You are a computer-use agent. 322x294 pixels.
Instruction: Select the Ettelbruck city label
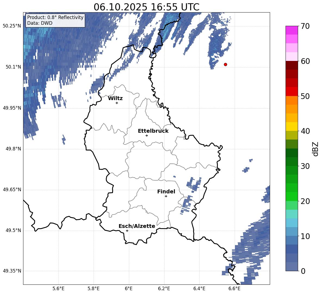[153, 131]
